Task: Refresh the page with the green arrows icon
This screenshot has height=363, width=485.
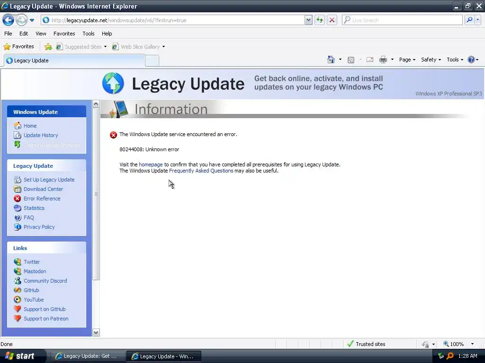Action: tap(320, 20)
